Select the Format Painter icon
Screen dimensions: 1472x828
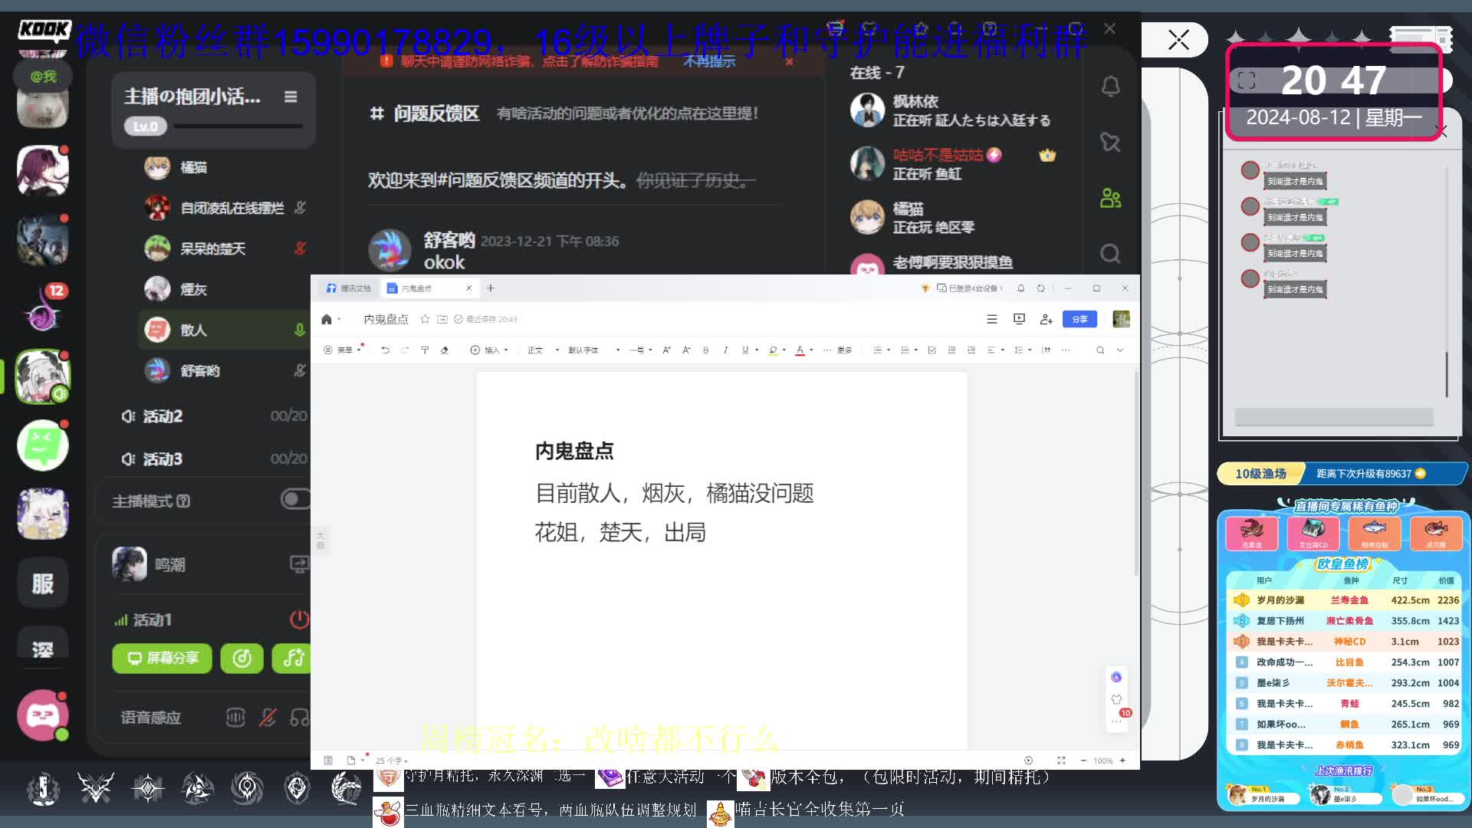click(x=425, y=350)
